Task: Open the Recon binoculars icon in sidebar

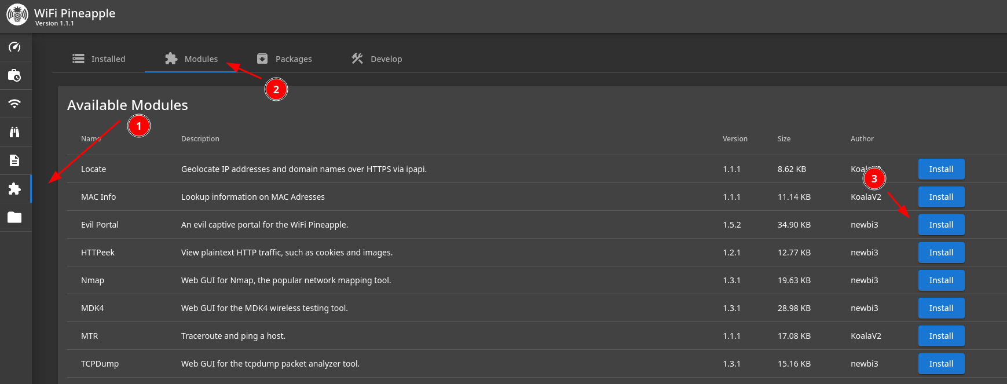Action: tap(15, 132)
